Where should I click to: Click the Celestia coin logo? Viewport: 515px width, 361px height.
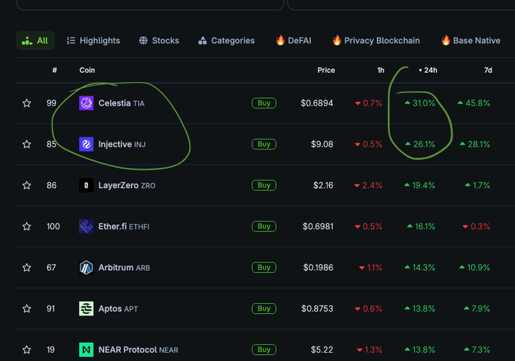click(86, 103)
